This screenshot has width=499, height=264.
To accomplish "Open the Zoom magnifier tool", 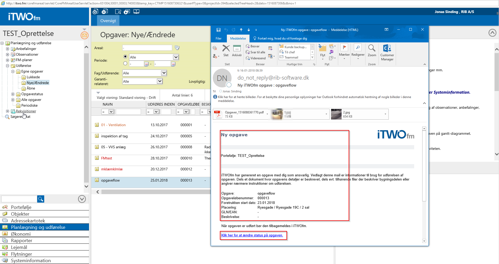I will 372,49.
